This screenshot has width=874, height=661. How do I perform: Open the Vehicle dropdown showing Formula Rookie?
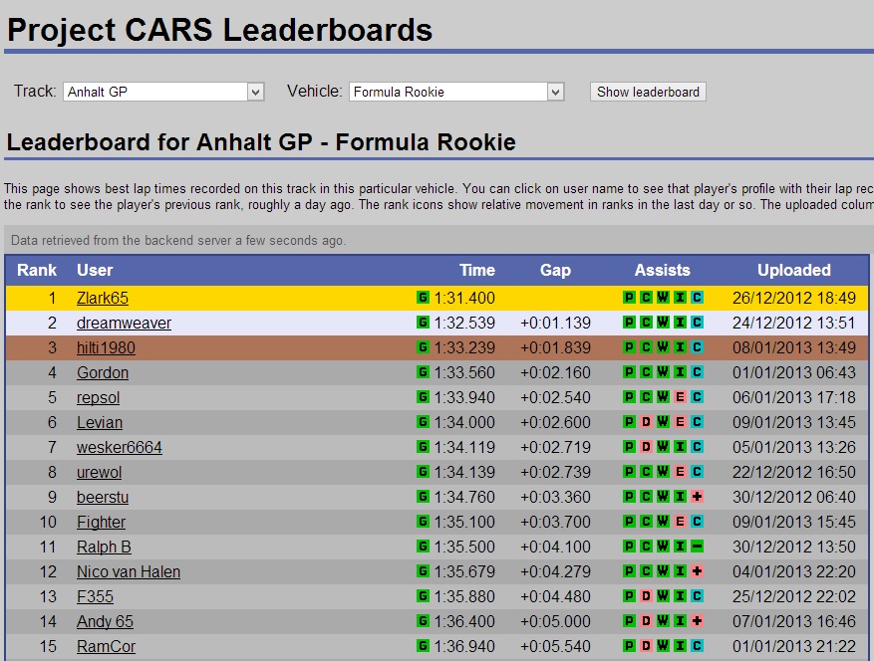(x=456, y=92)
